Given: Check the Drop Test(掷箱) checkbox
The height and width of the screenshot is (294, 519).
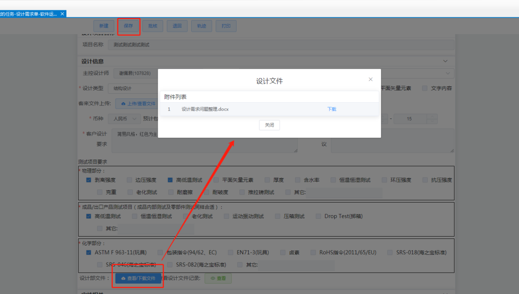Looking at the screenshot, I should pyautogui.click(x=318, y=217).
